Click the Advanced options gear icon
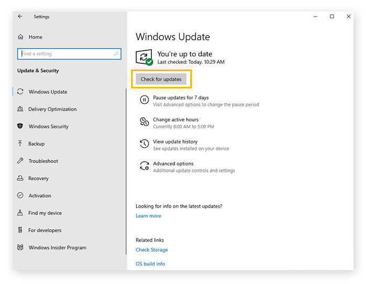 (x=144, y=166)
